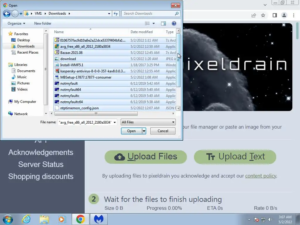Open Shopping discounts in the pixeldrain sidebar
The height and width of the screenshot is (225, 300).
coord(41,176)
